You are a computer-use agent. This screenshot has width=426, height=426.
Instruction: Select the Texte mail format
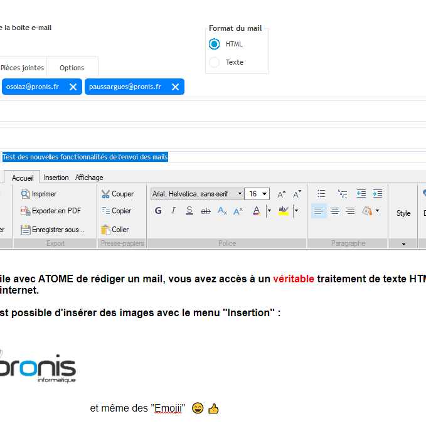tap(215, 62)
